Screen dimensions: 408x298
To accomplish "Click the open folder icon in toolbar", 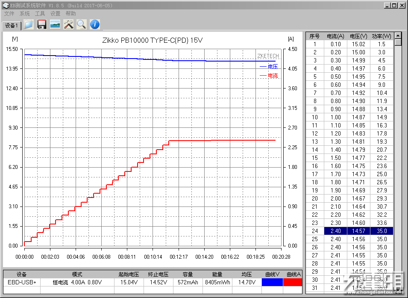I will point(28,24).
